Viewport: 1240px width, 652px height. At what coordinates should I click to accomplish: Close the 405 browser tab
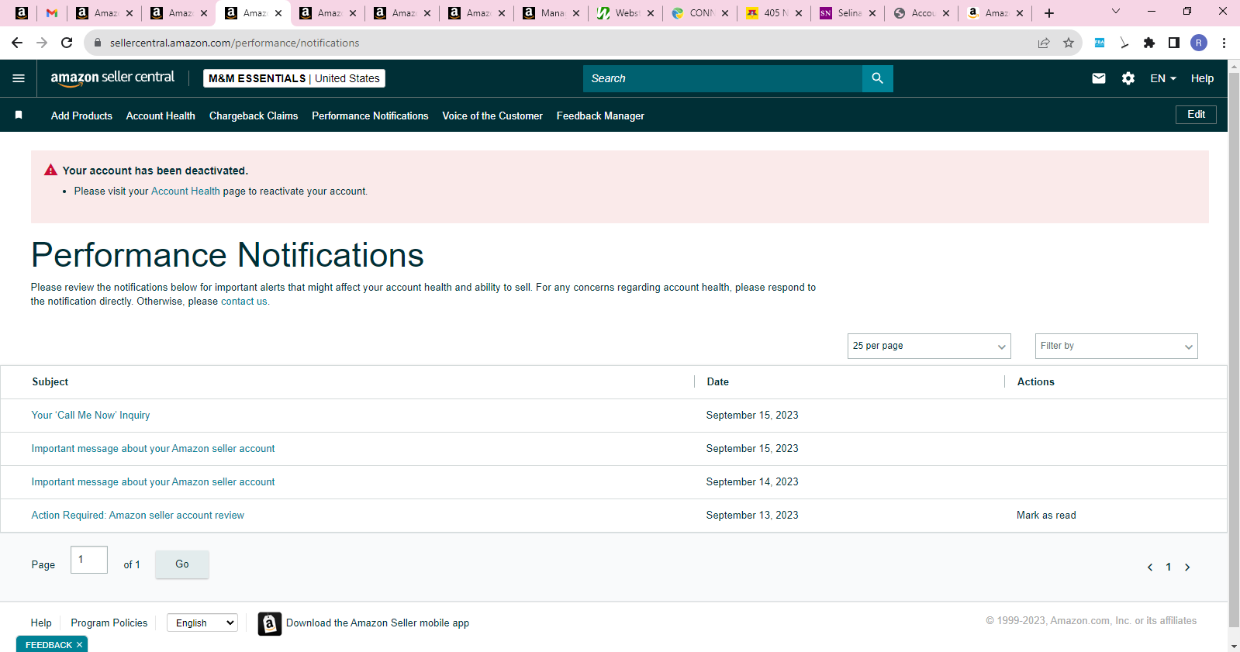pyautogui.click(x=799, y=13)
